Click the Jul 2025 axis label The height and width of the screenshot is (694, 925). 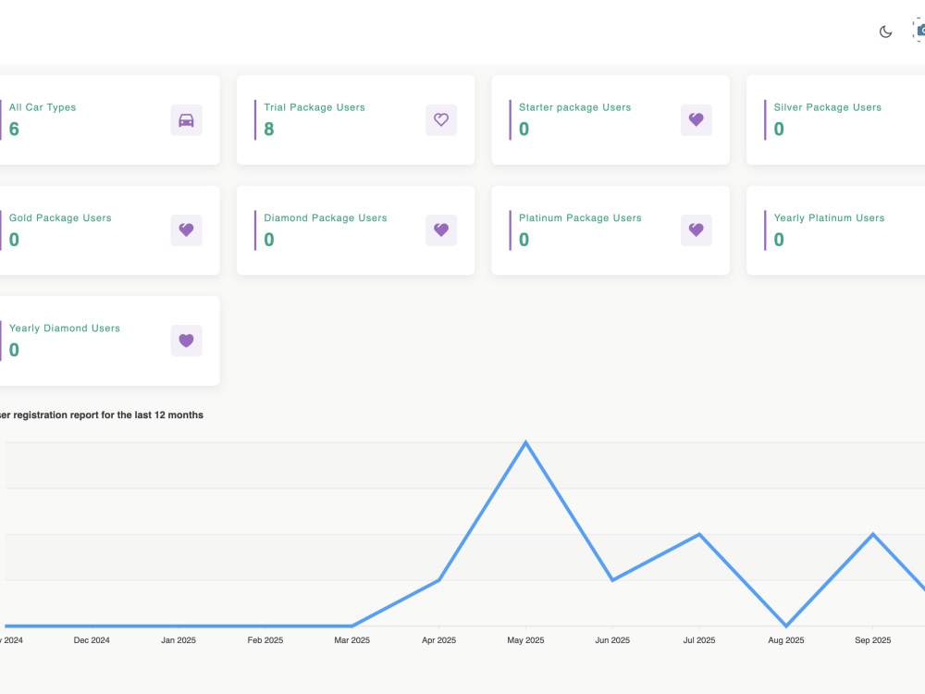point(699,640)
